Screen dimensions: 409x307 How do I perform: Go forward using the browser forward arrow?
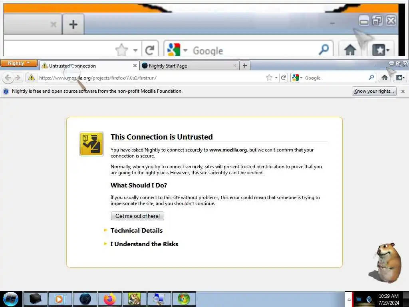click(18, 78)
